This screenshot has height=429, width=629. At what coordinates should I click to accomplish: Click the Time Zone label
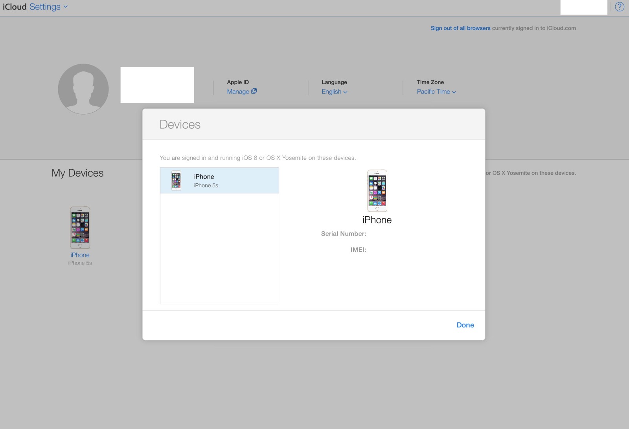[430, 82]
